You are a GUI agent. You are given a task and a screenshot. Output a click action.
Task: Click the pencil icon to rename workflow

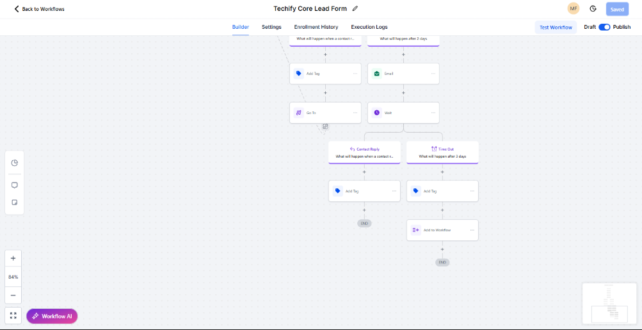pos(355,8)
